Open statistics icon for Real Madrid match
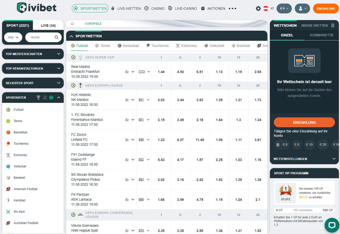 coord(127,72)
